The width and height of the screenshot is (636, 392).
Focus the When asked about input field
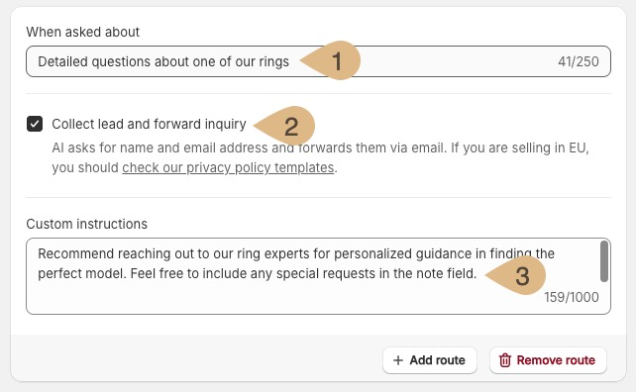[318, 61]
